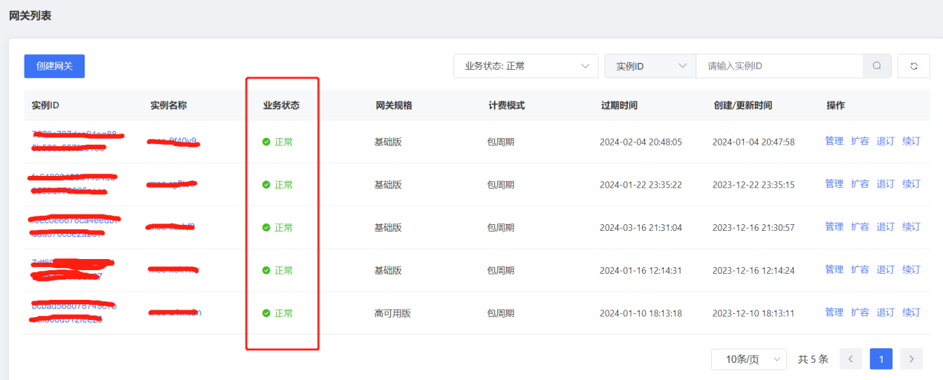943x380 pixels.
Task: Click the 实例ID column header
Action: coord(45,105)
